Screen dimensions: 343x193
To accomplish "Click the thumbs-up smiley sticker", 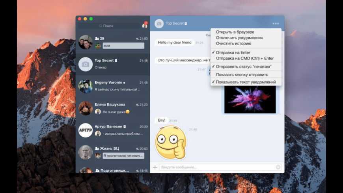I will tap(171, 143).
